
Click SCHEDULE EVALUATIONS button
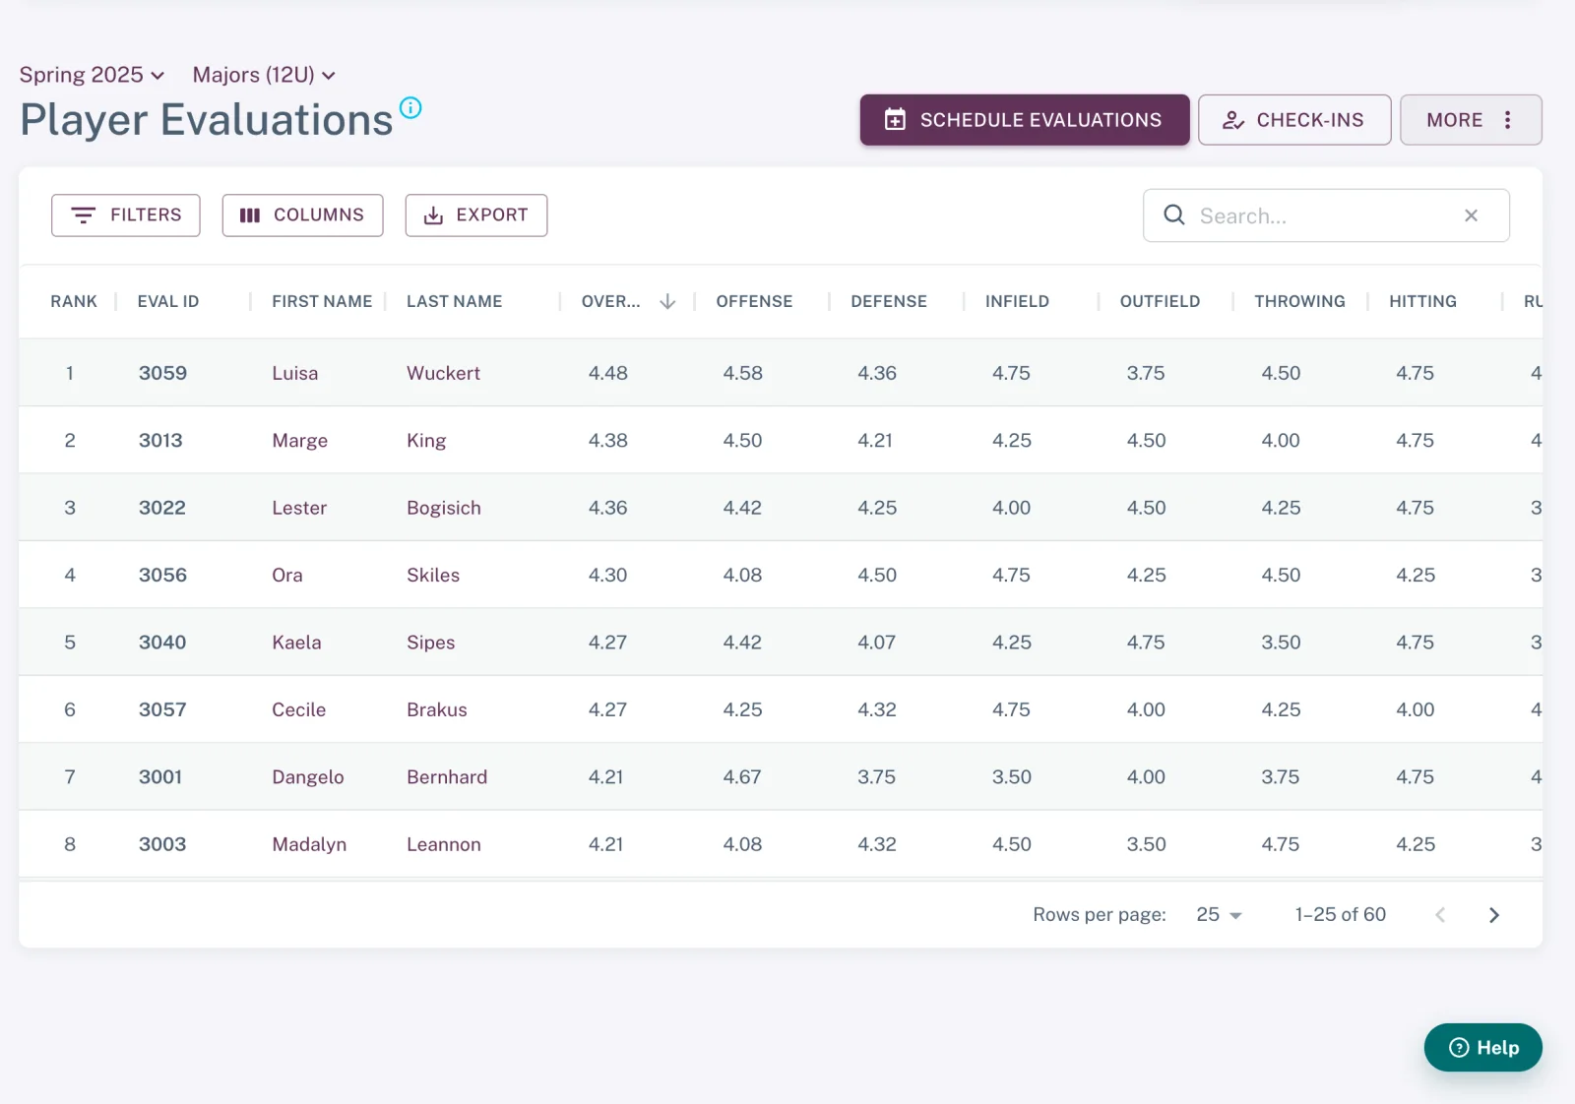click(1025, 120)
